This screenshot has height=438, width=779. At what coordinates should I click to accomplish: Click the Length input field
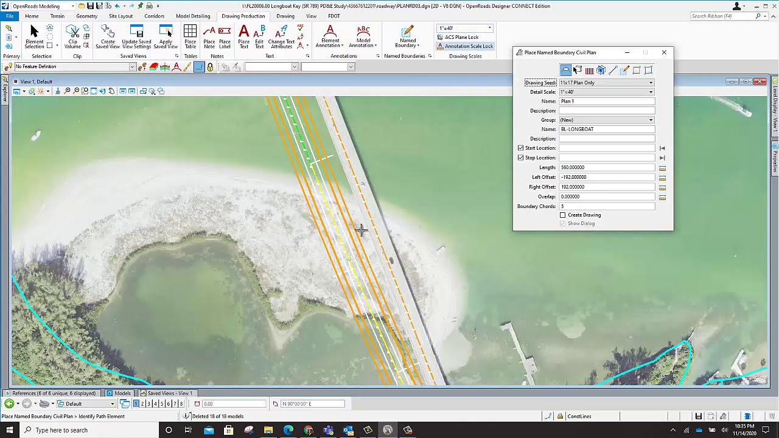[x=607, y=167]
